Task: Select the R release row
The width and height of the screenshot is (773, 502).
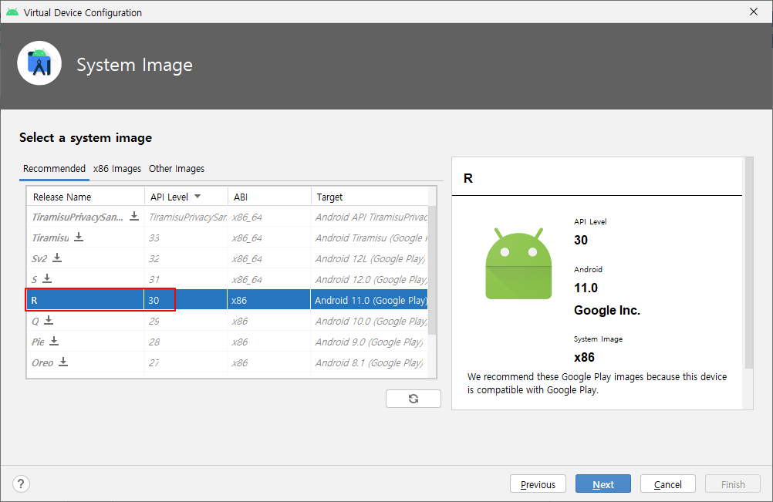Action: (x=228, y=299)
